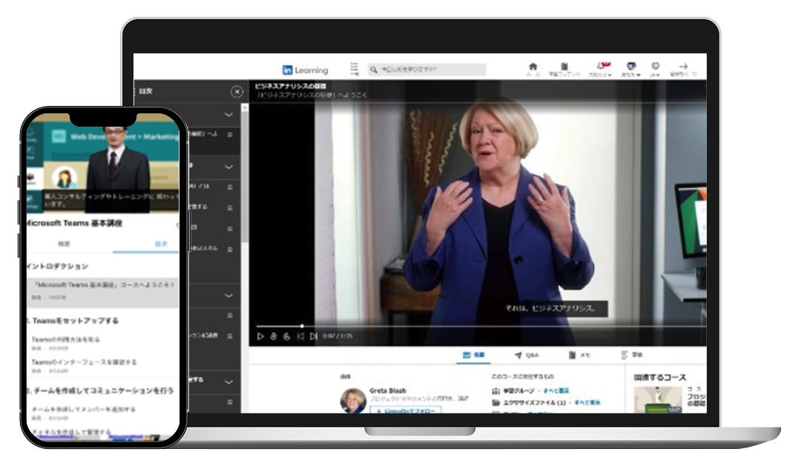Open Teamsのインターフェースを確認する lesson on phone
The image size is (801, 466).
[84, 362]
